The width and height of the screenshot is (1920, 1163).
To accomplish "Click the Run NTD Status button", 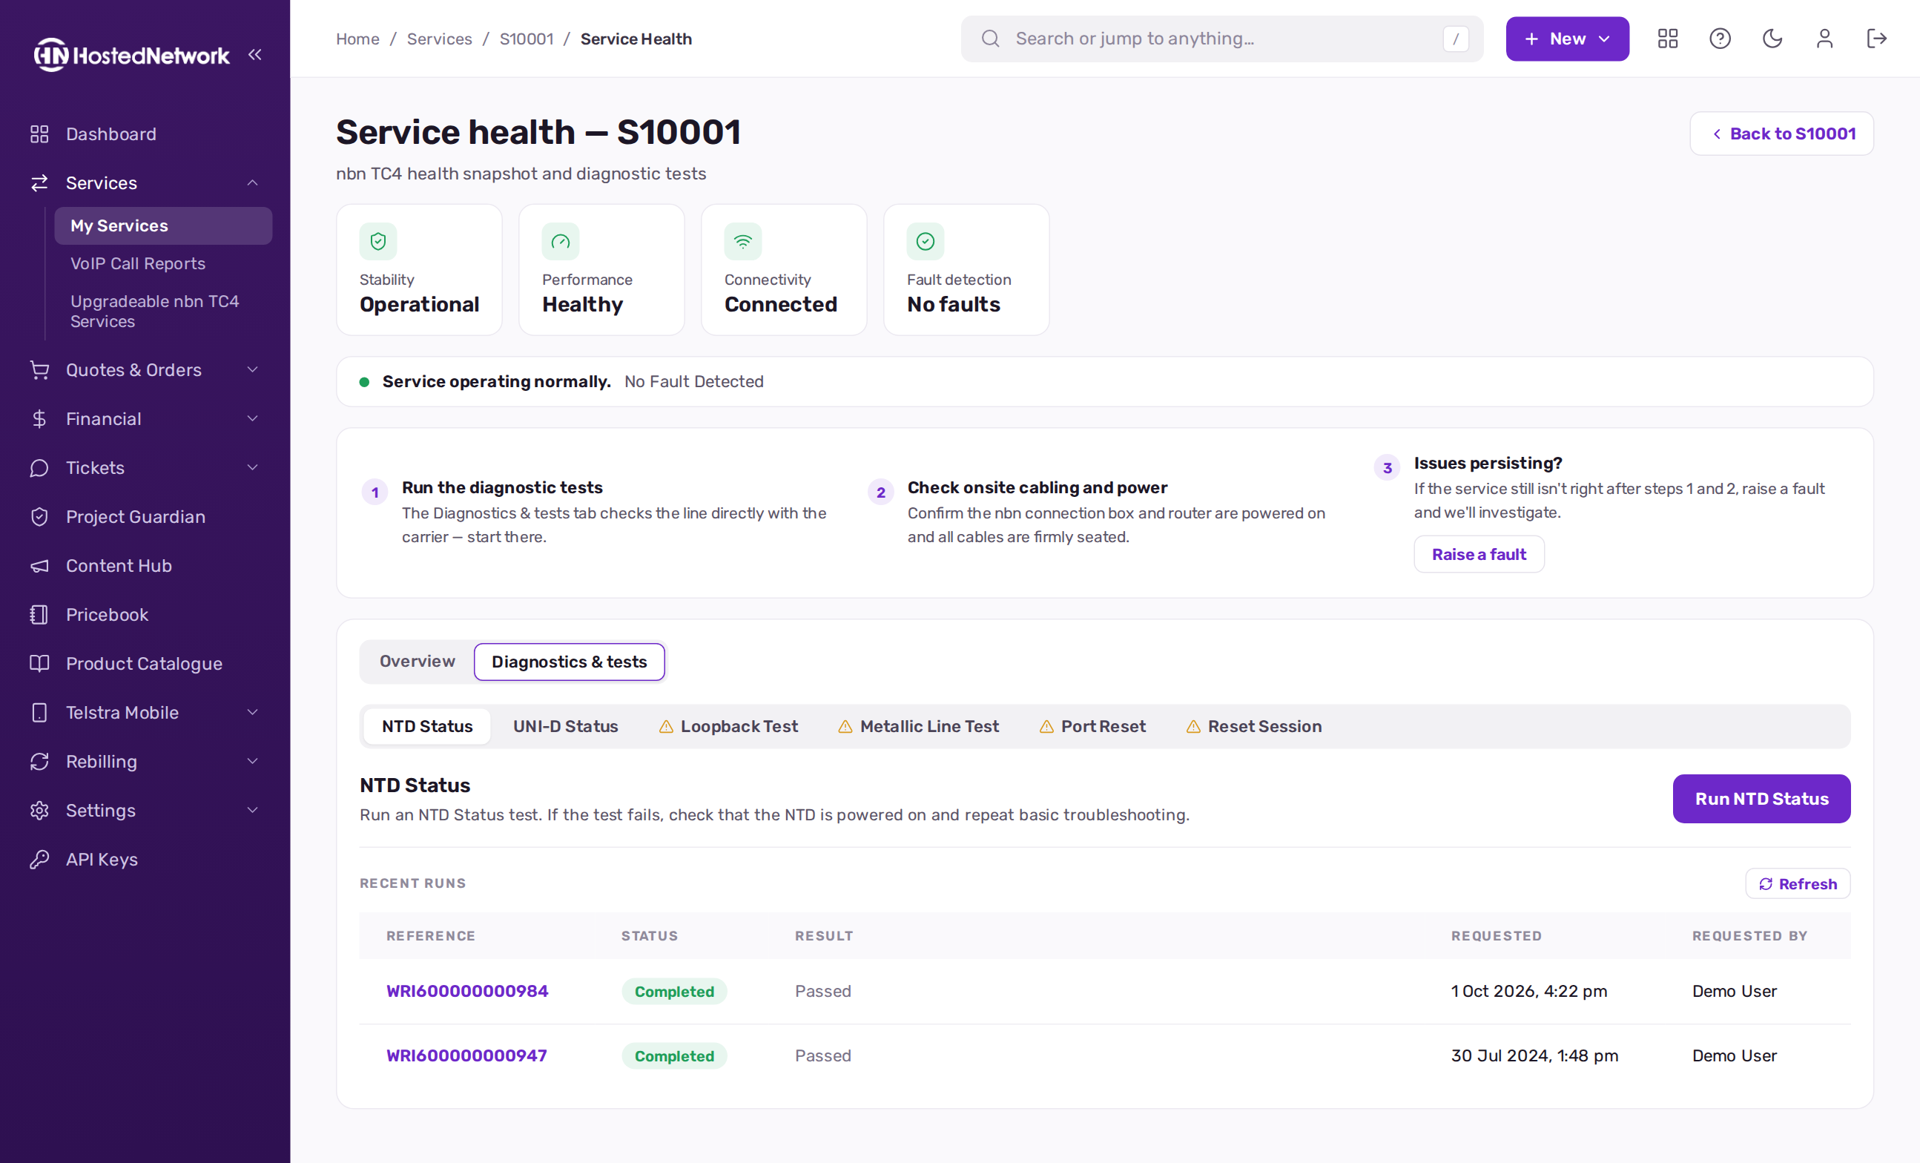I will click(1761, 799).
